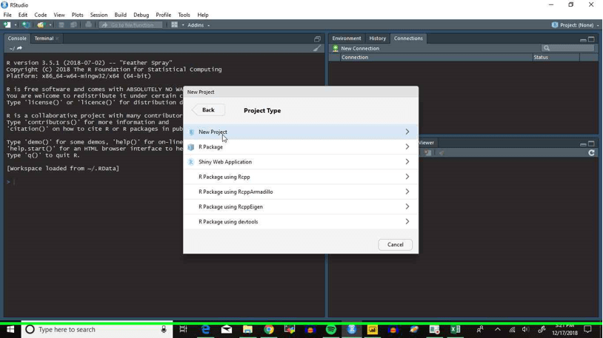Open Microsoft Edge from taskbar

[206, 330]
